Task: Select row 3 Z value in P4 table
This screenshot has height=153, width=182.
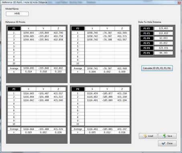Action: [x=122, y=100]
